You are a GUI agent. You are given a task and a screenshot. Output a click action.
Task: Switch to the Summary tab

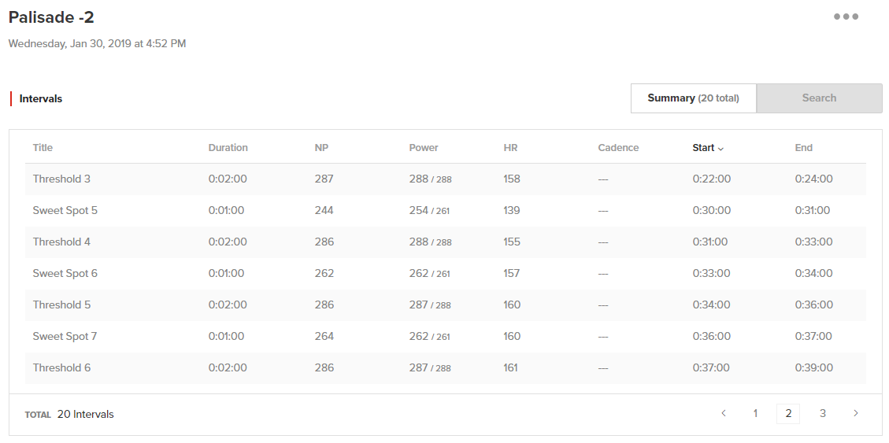[x=693, y=98]
